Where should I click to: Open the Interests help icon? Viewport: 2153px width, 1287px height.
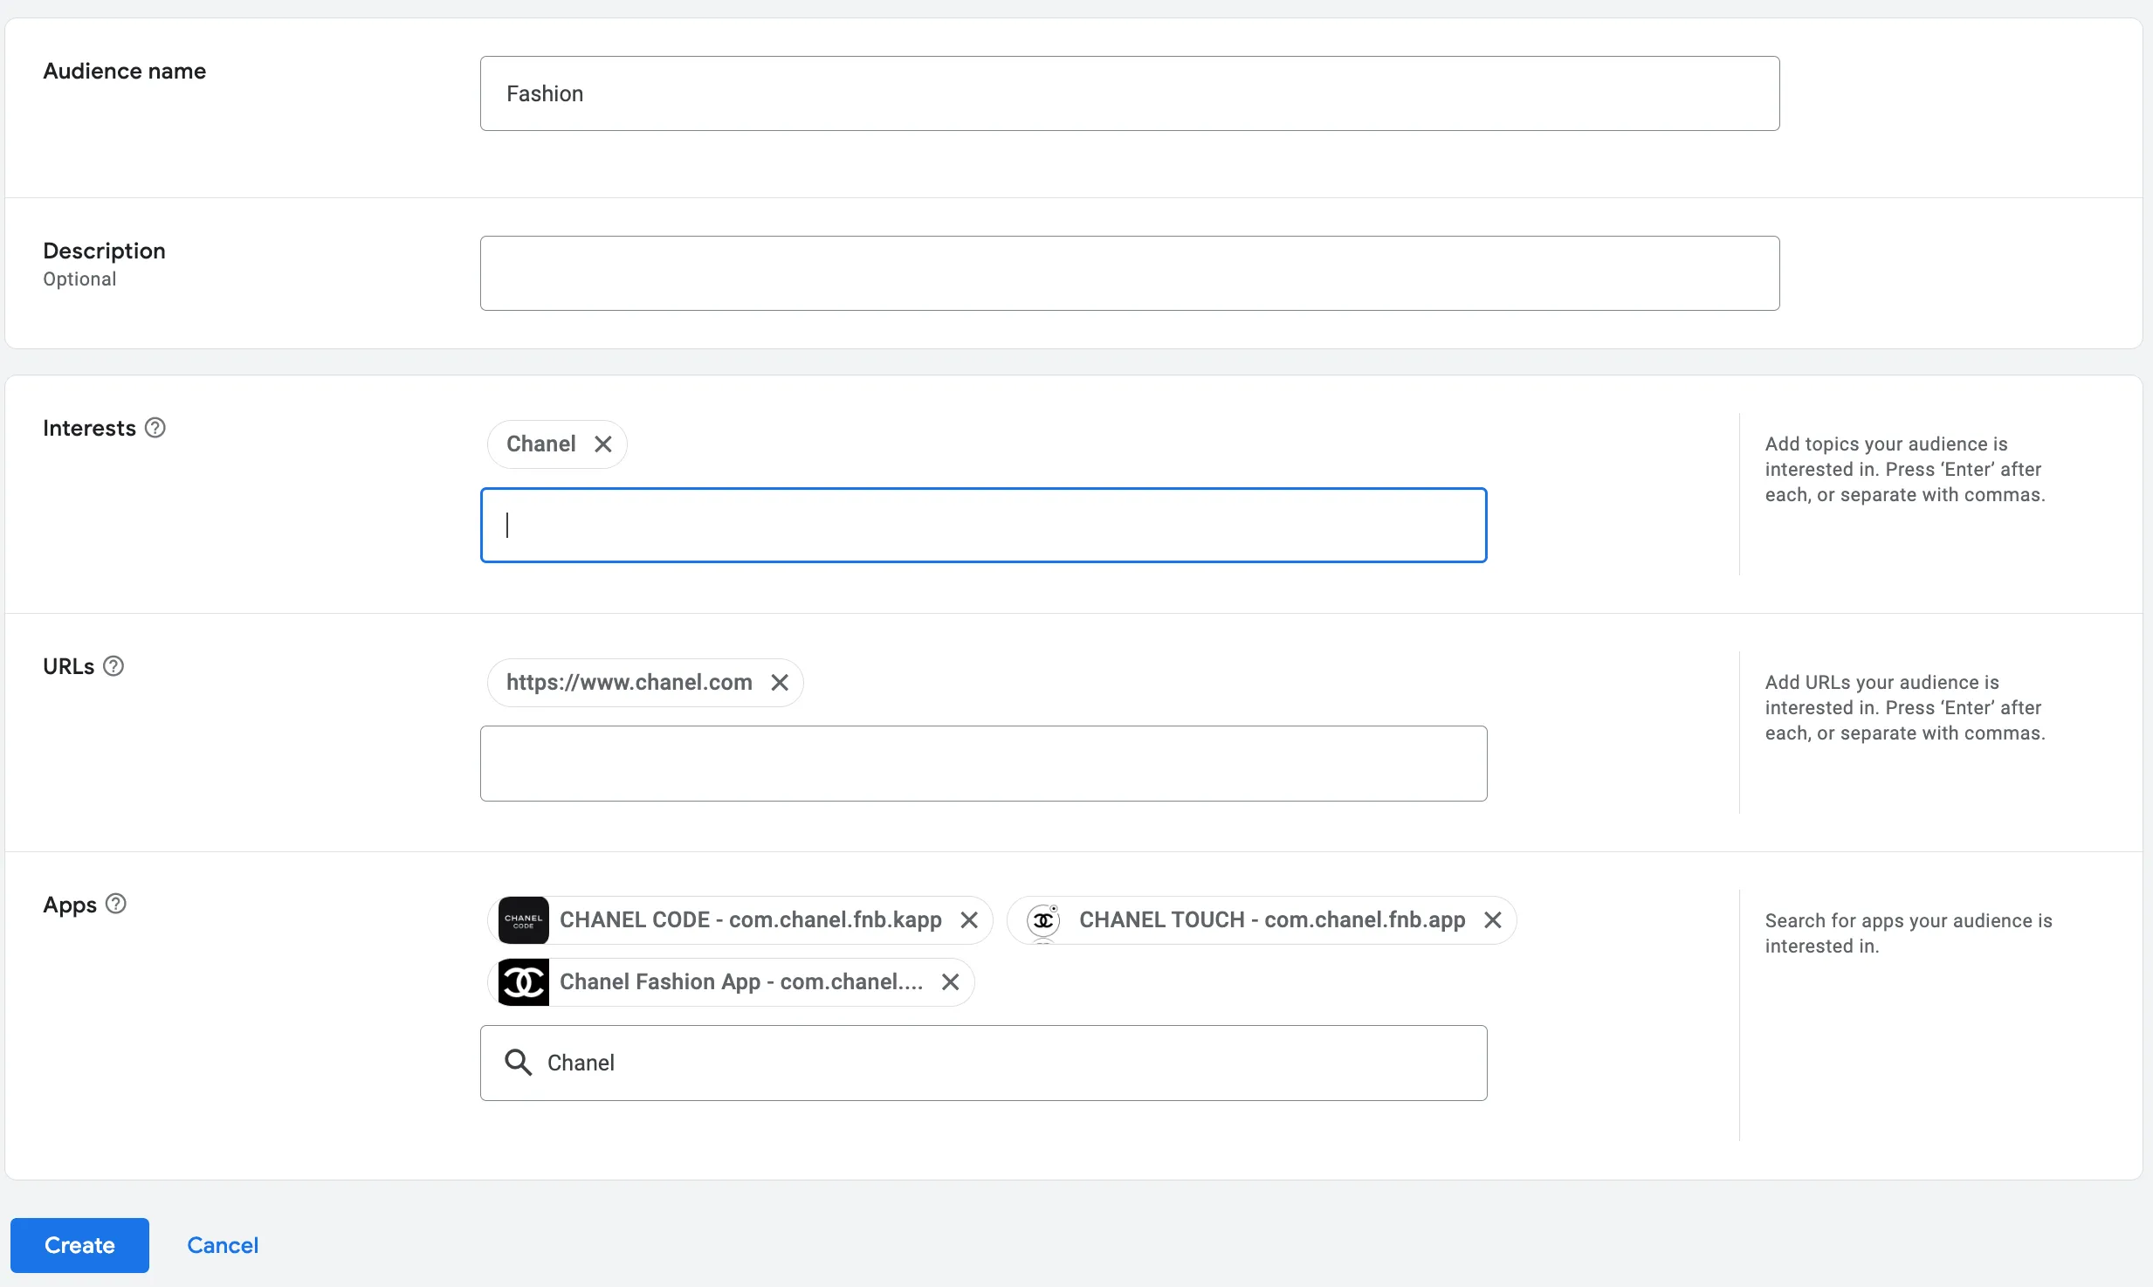(155, 428)
